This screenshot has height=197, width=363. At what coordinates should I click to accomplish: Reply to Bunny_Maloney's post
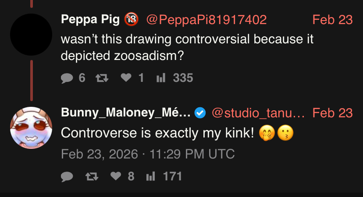tap(67, 176)
